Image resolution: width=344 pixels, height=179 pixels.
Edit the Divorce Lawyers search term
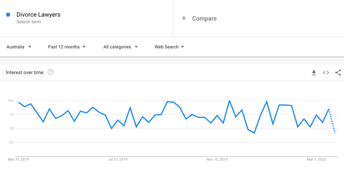click(38, 15)
